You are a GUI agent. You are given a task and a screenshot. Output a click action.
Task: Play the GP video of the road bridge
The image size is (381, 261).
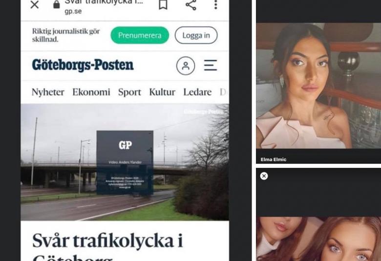(125, 162)
